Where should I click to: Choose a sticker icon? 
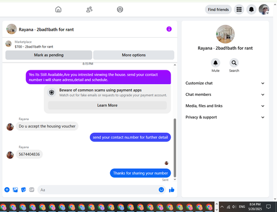[23, 190]
